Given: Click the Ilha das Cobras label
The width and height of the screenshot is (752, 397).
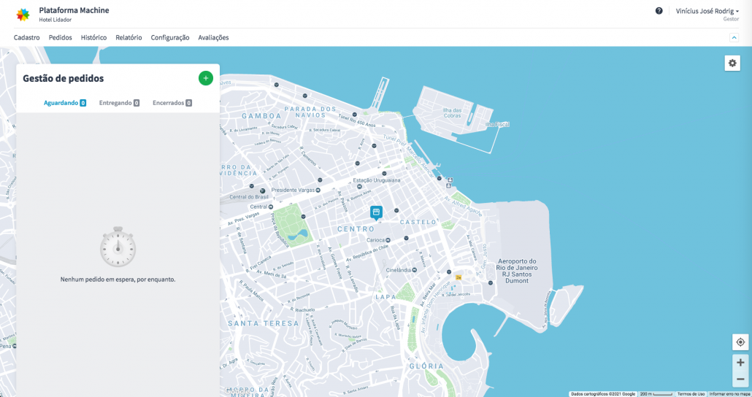Looking at the screenshot, I should (x=452, y=112).
